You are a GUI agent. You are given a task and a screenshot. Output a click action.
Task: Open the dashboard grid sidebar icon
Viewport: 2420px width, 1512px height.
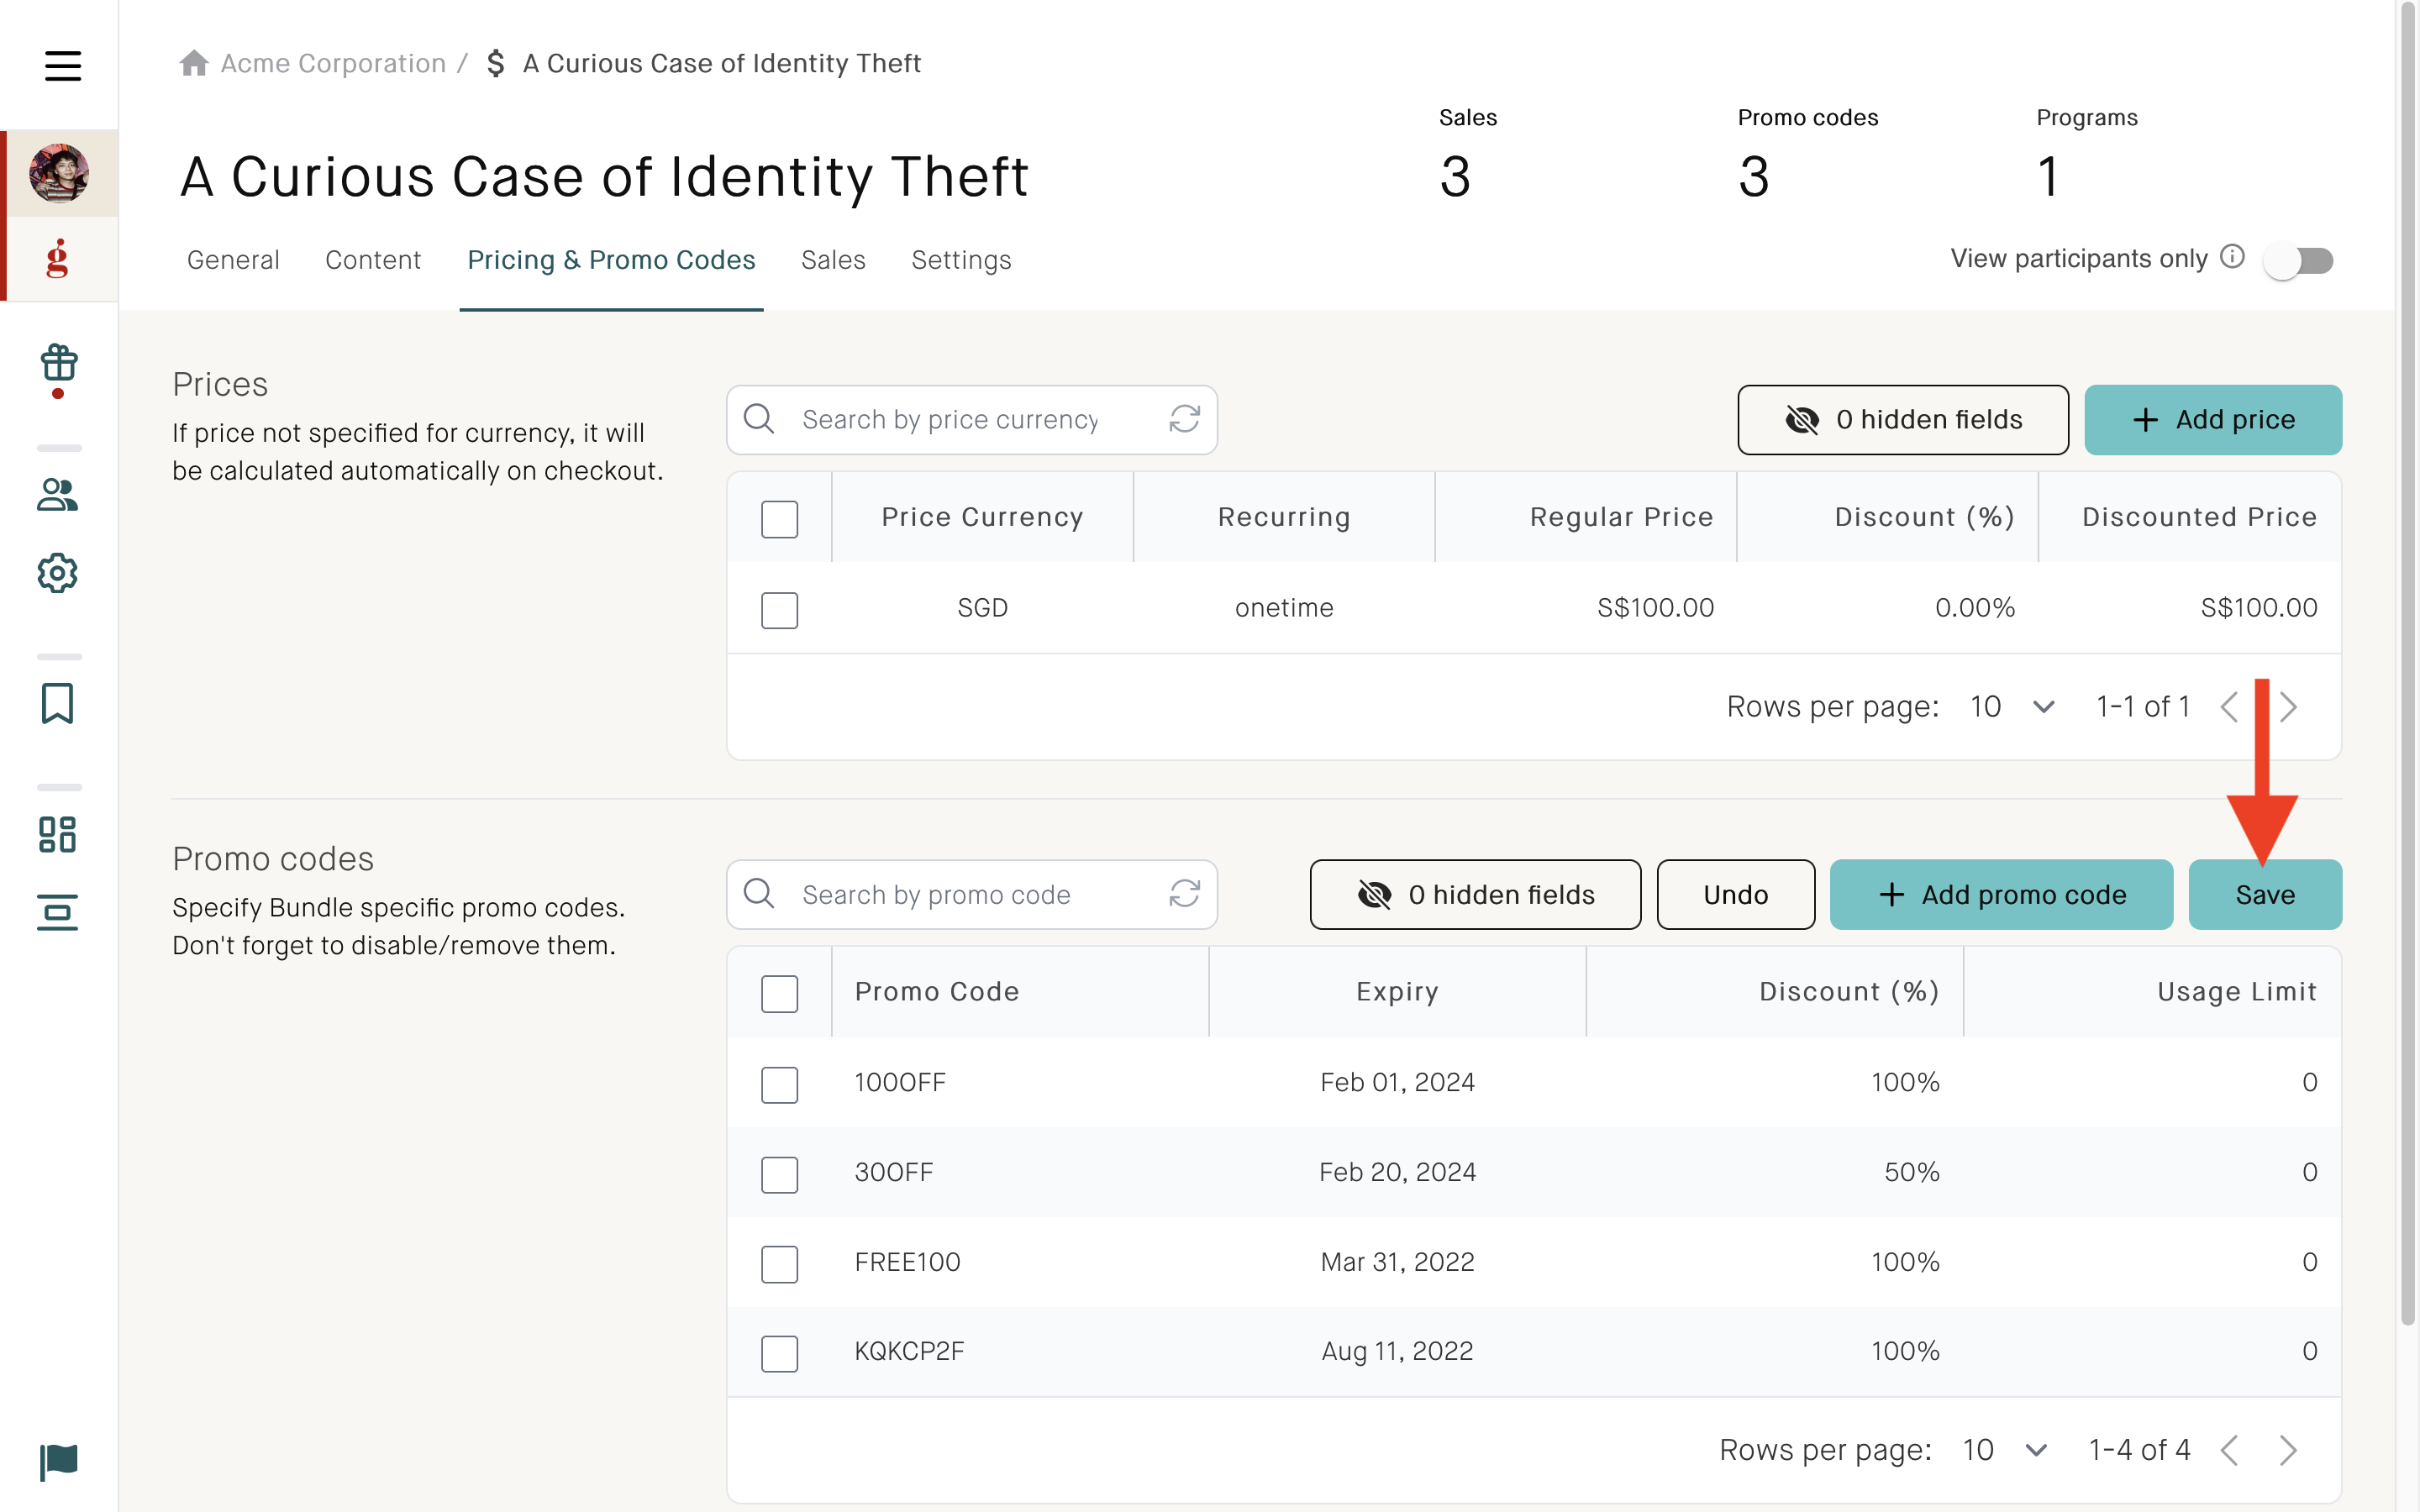tap(58, 834)
